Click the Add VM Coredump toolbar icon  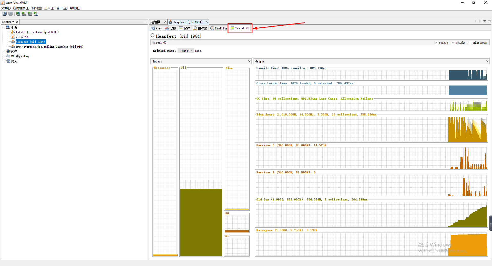(x=30, y=14)
